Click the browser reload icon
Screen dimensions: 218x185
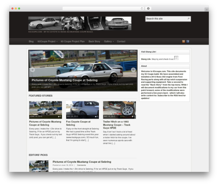tap(142, 8)
